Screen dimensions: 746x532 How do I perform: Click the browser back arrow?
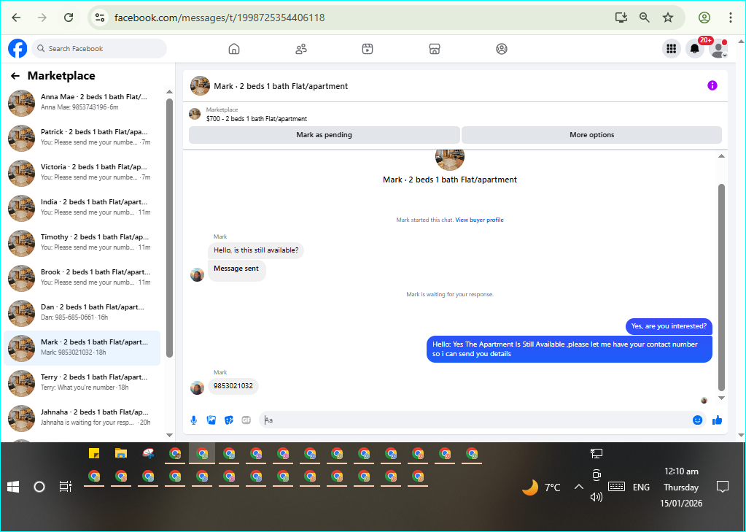16,18
